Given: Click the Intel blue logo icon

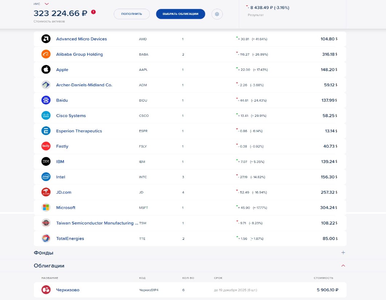Looking at the screenshot, I should tap(46, 177).
